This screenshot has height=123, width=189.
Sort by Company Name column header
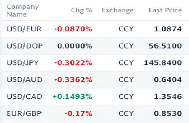pos(23,10)
